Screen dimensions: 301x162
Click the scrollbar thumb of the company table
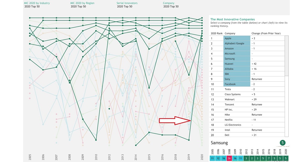pos(287,56)
